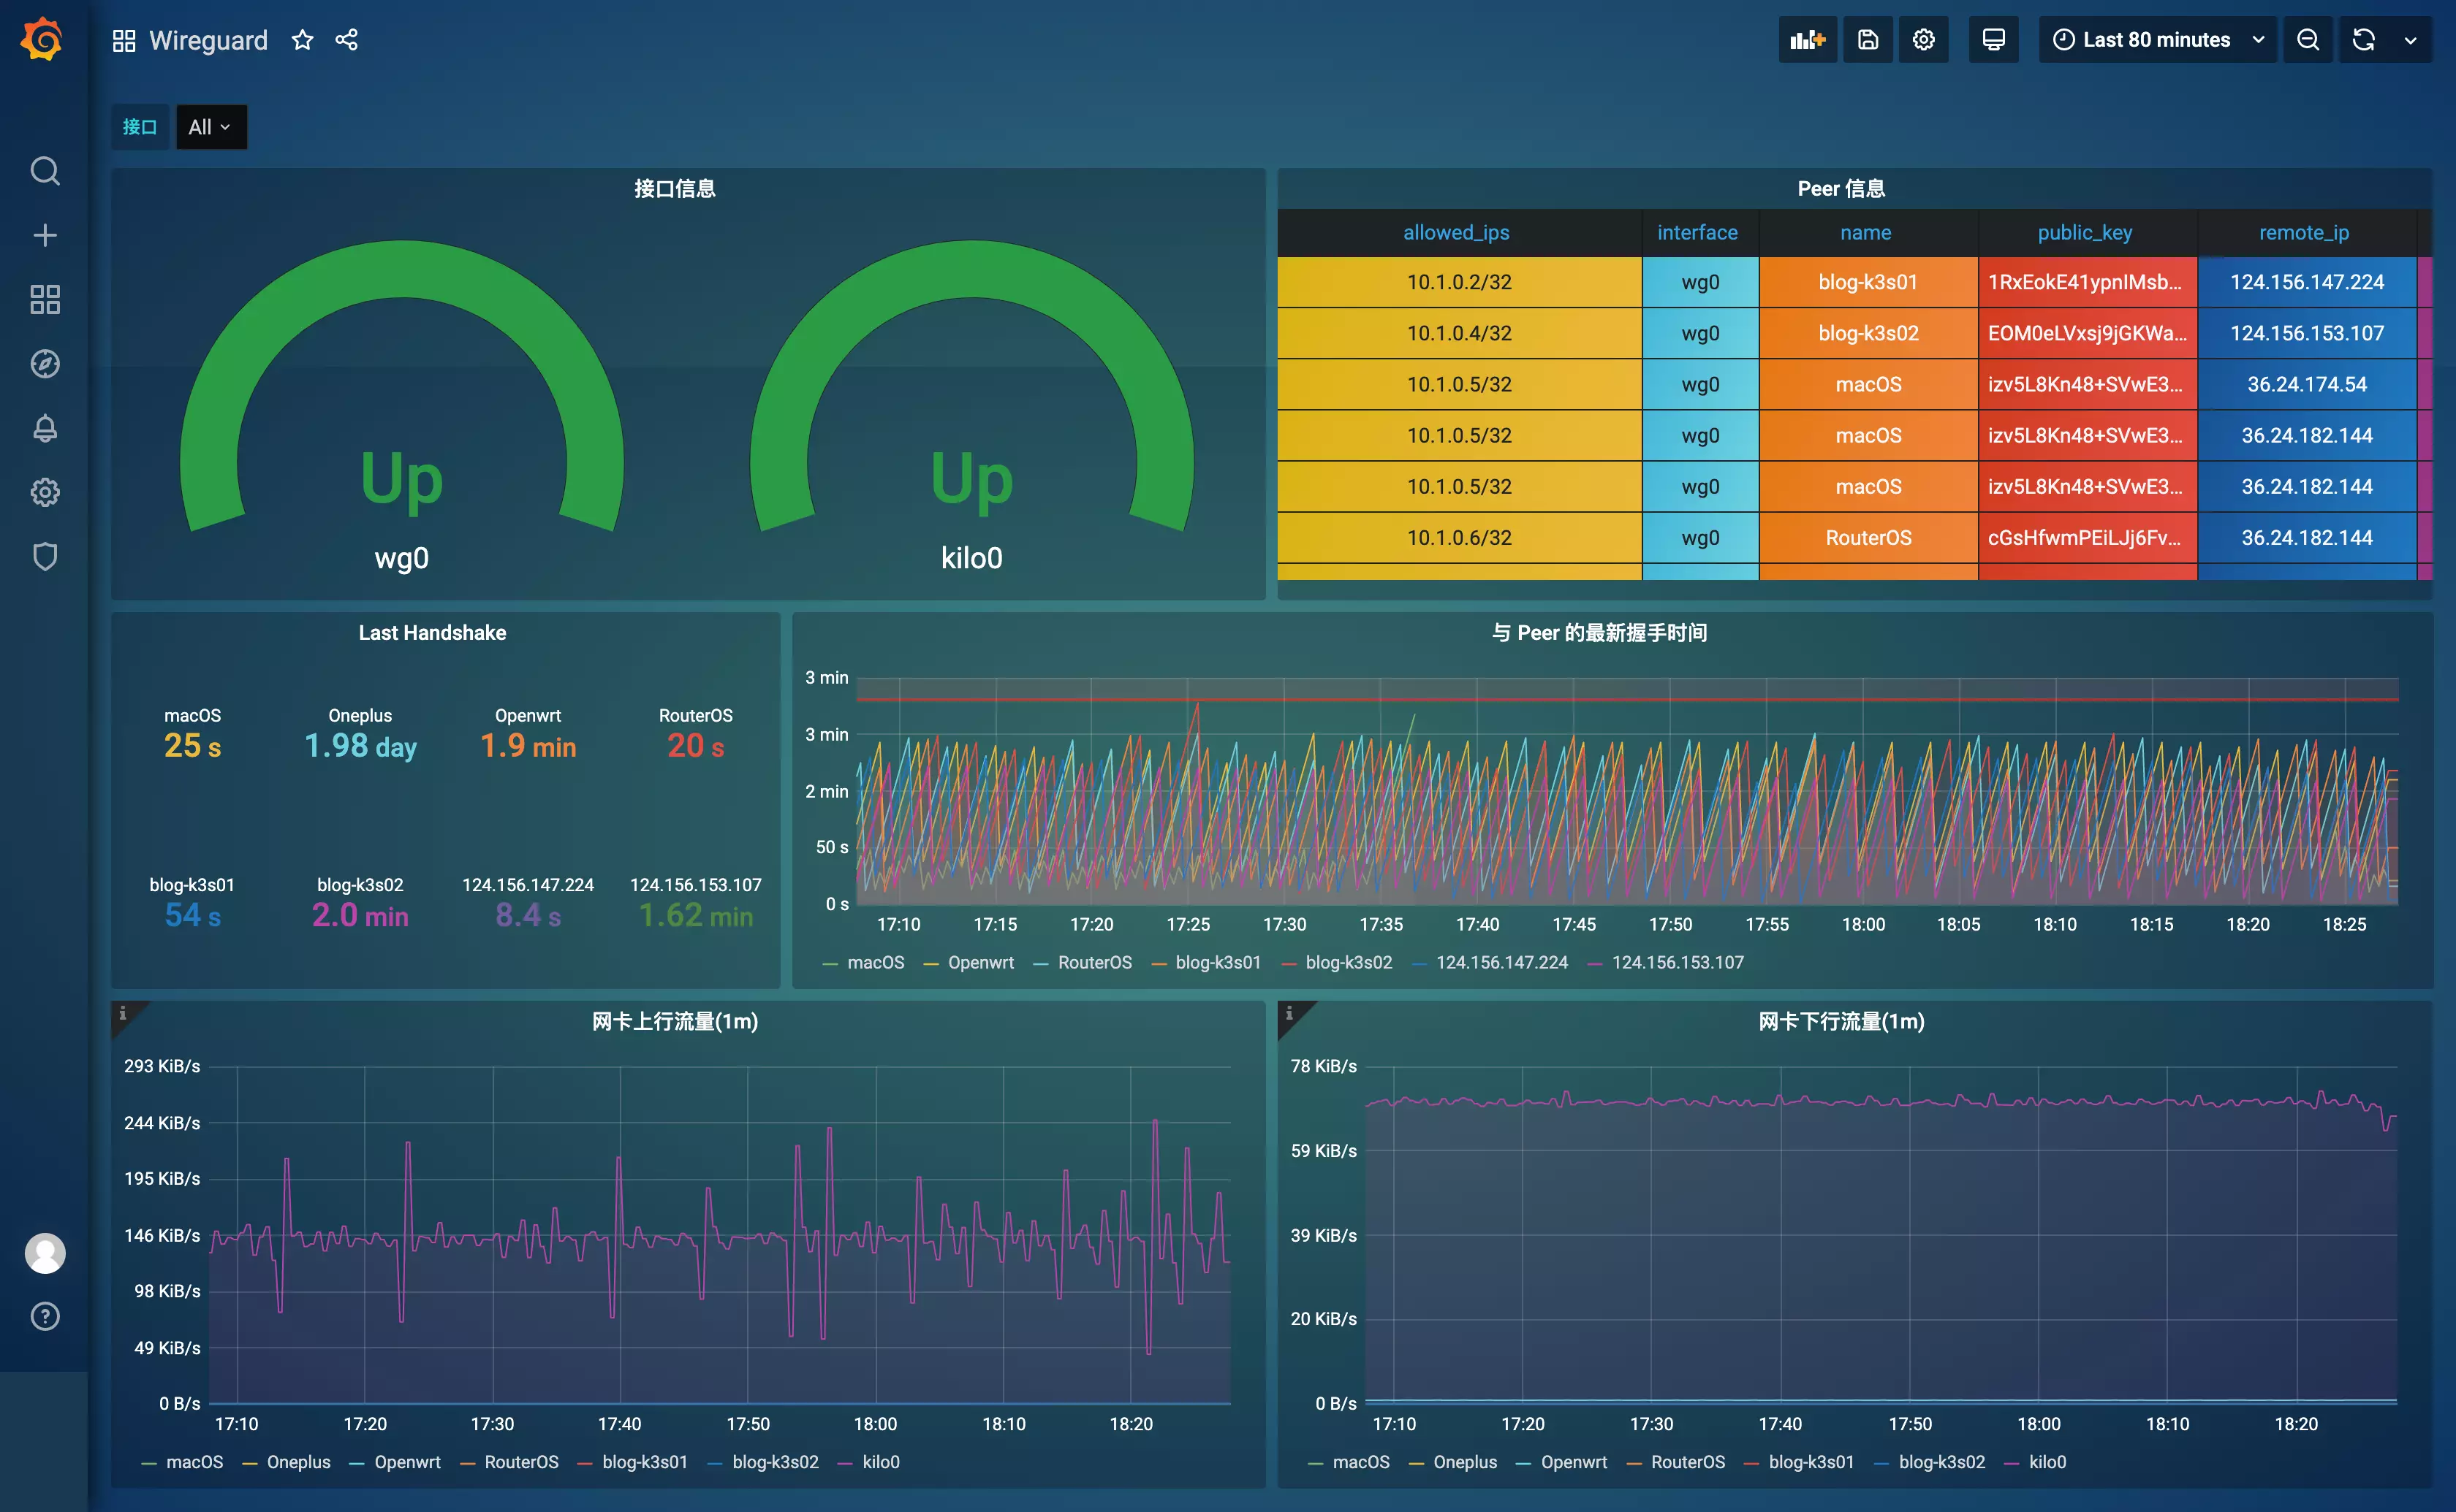The image size is (2456, 1512).
Task: Open Server Admin shield in sidebar
Action: pyautogui.click(x=45, y=556)
